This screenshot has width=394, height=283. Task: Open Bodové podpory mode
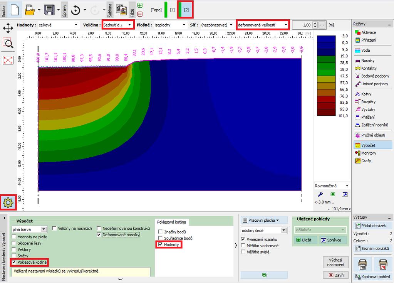372,76
